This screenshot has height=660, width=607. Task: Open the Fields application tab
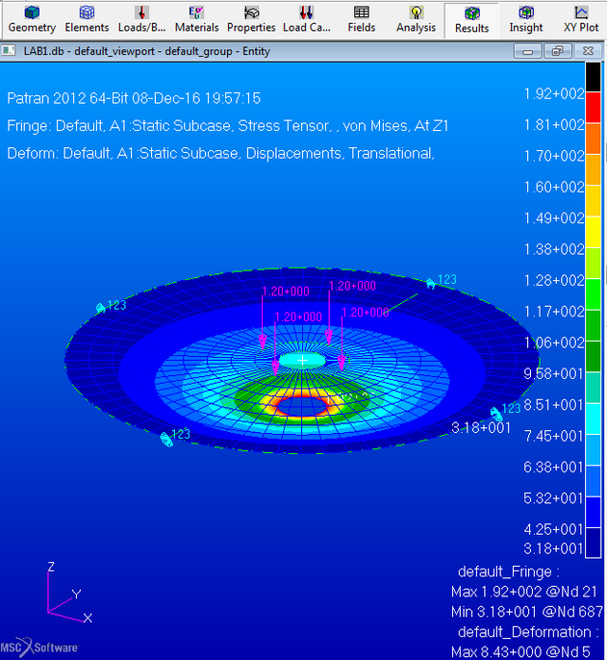[x=361, y=20]
